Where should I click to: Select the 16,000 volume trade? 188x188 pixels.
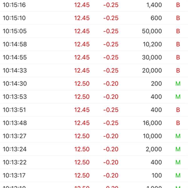[x=152, y=123]
